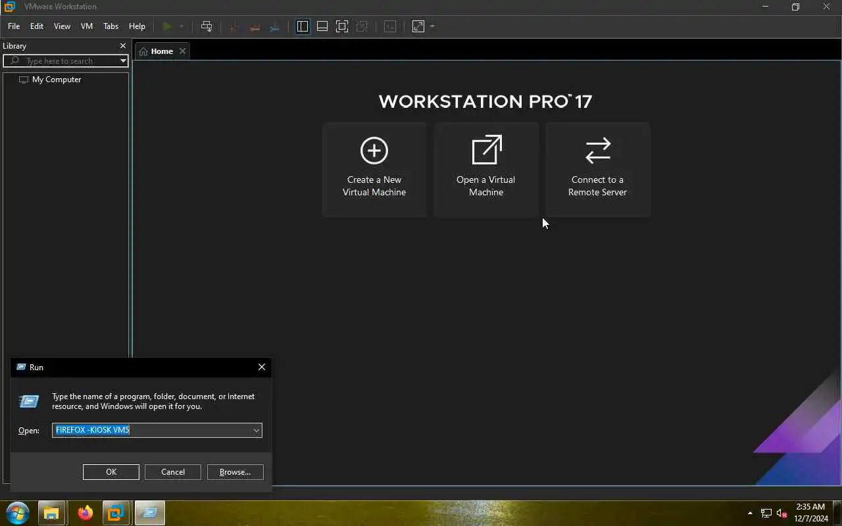Viewport: 842px width, 526px height.
Task: Click the taskbar clock showing 2:35 AM
Action: 810,513
